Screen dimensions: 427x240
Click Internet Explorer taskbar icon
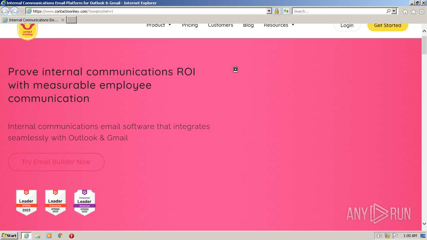pyautogui.click(x=26, y=236)
